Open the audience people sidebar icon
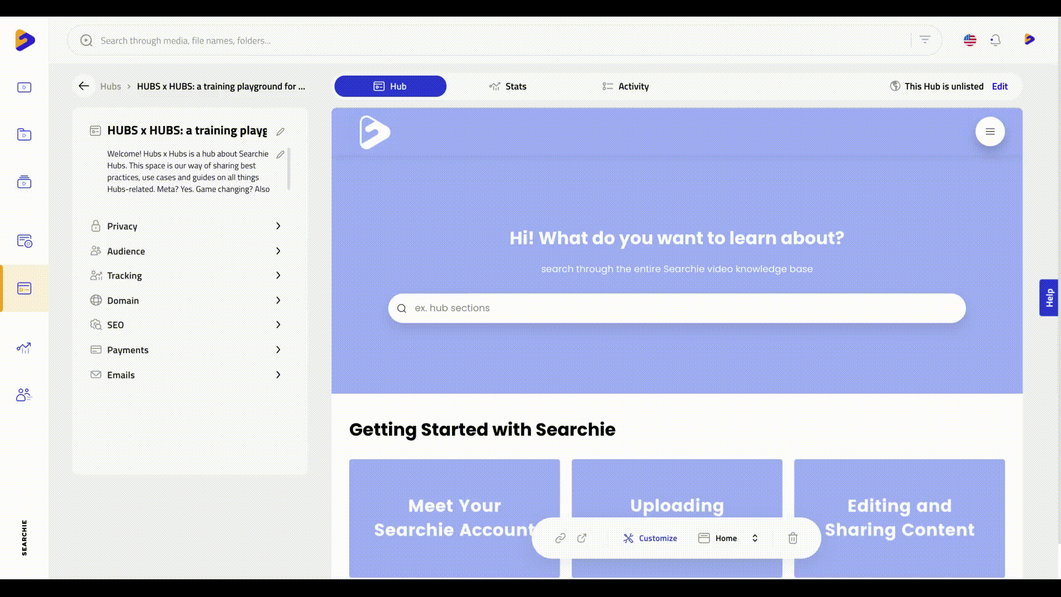The height and width of the screenshot is (597, 1061). click(x=24, y=395)
